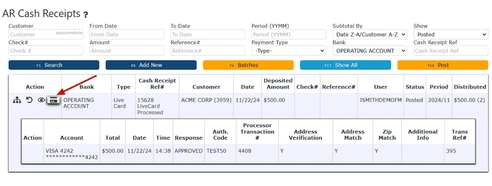Screen dimensions: 492x186
Task: Click the Deposited Amount column header
Action: point(278,84)
